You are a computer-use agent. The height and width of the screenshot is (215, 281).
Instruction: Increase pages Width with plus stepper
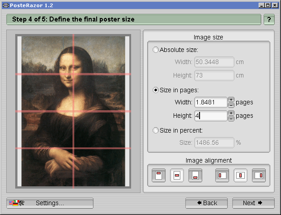(x=231, y=99)
